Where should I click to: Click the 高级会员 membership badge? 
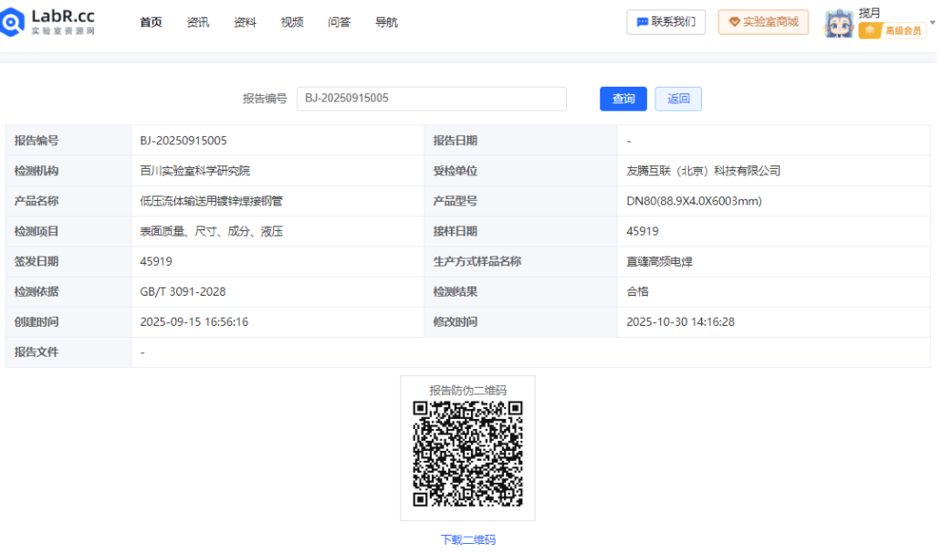892,31
